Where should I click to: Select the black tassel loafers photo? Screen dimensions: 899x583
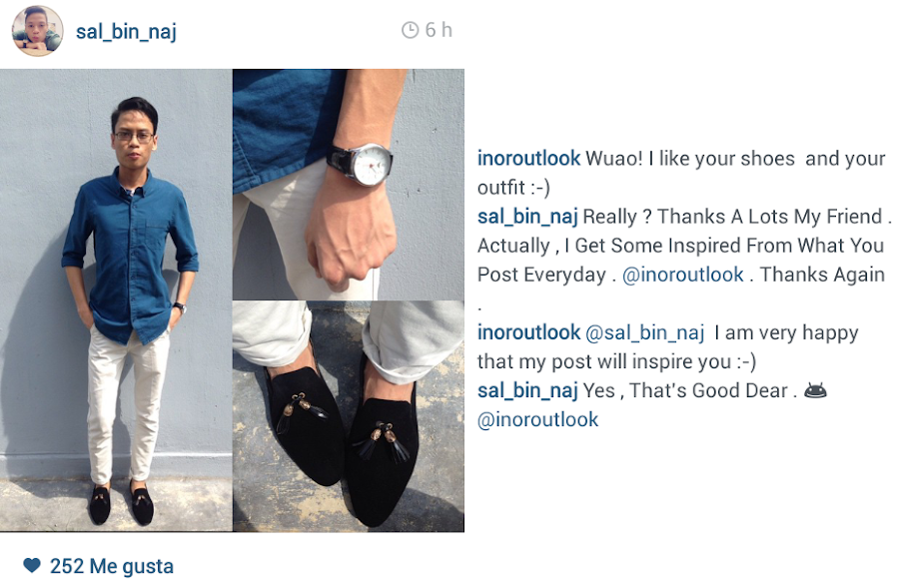(x=349, y=416)
